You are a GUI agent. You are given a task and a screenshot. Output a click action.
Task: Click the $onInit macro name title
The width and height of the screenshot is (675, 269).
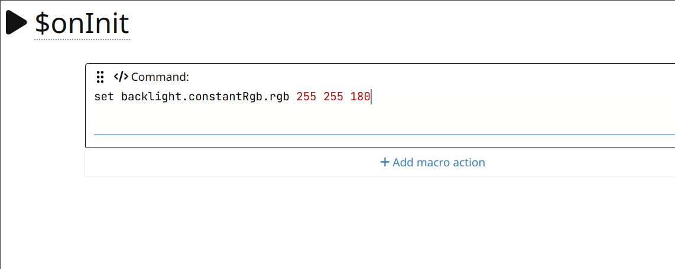[x=82, y=24]
